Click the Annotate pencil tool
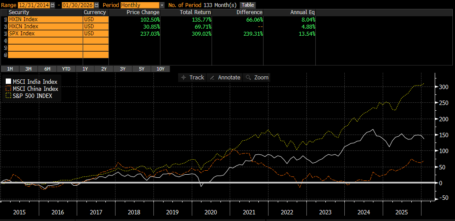This screenshot has width=455, height=221. pyautogui.click(x=225, y=77)
